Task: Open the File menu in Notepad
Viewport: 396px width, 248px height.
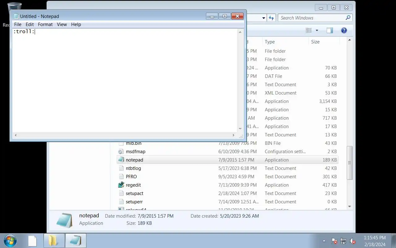Action: point(18,24)
